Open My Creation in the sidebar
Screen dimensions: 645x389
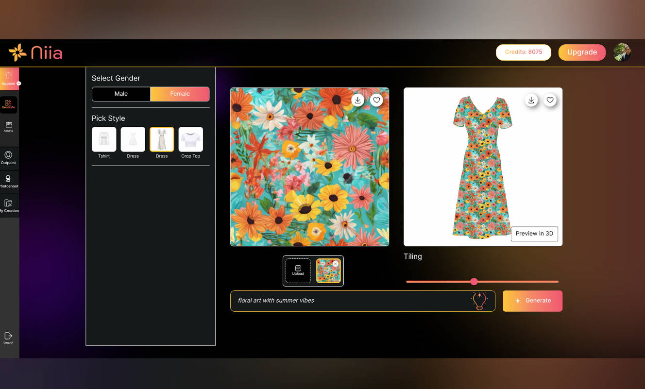pos(9,206)
